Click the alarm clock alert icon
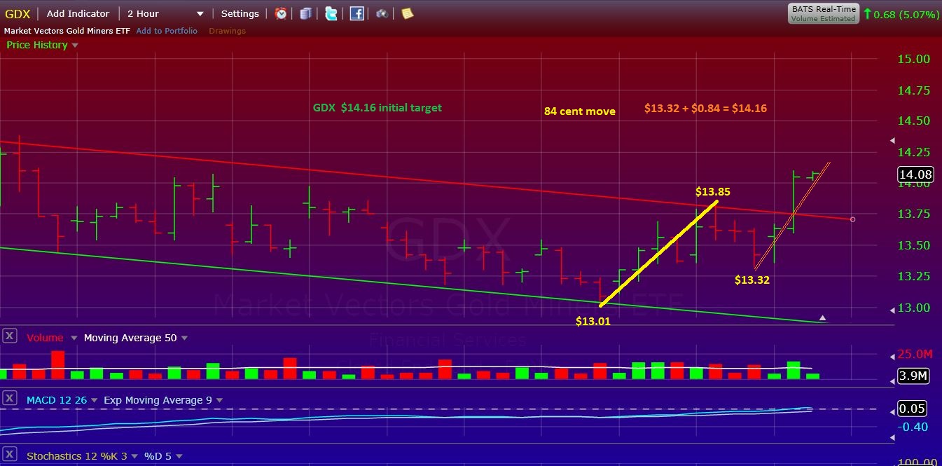Viewport: 942px width, 466px height. pos(281,13)
